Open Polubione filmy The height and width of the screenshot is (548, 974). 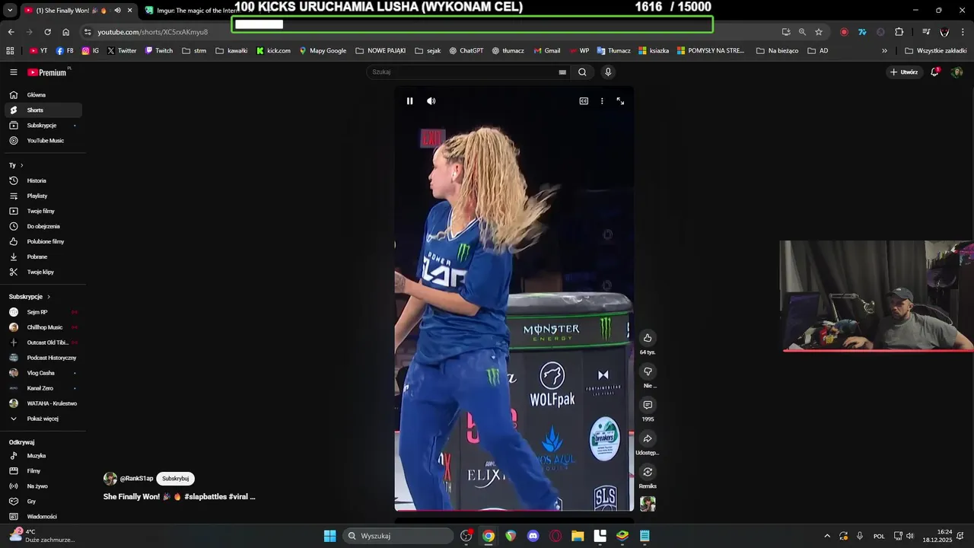click(43, 241)
